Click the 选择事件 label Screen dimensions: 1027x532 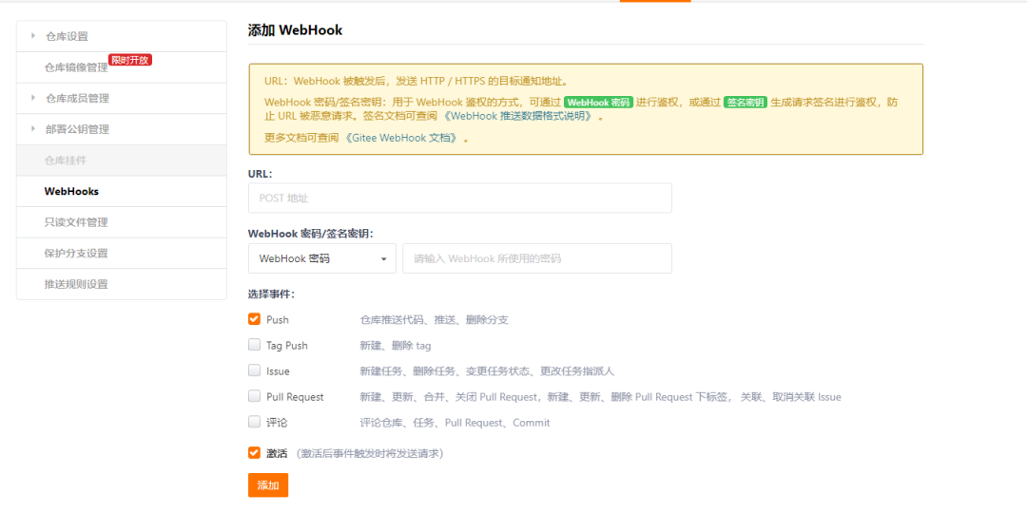tap(271, 294)
